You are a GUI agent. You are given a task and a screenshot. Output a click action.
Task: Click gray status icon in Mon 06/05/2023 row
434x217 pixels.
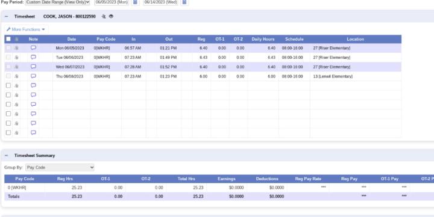point(17,48)
